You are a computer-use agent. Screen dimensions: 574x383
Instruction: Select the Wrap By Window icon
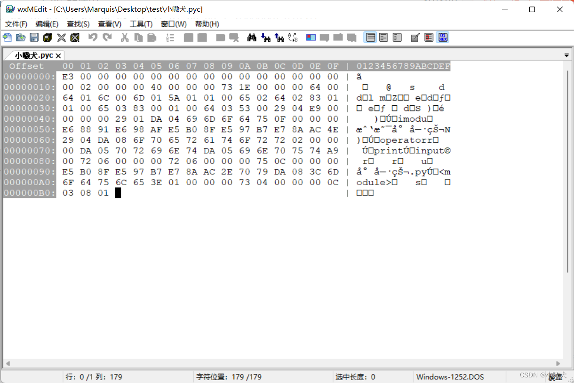pos(384,38)
